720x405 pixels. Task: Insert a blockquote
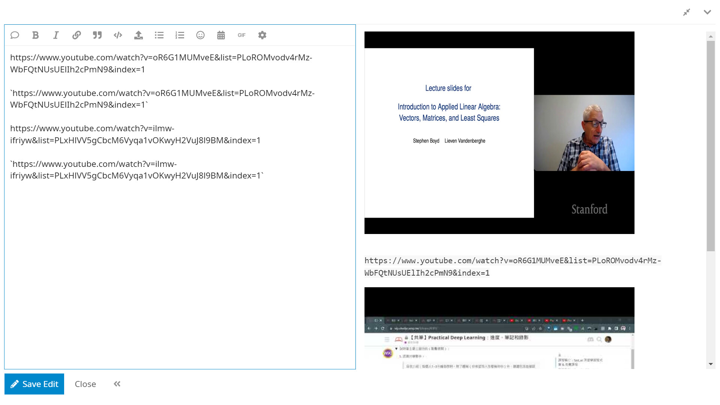97,35
